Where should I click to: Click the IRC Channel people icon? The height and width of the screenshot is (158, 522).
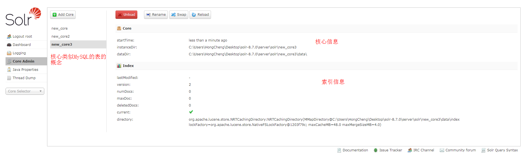[x=410, y=150]
